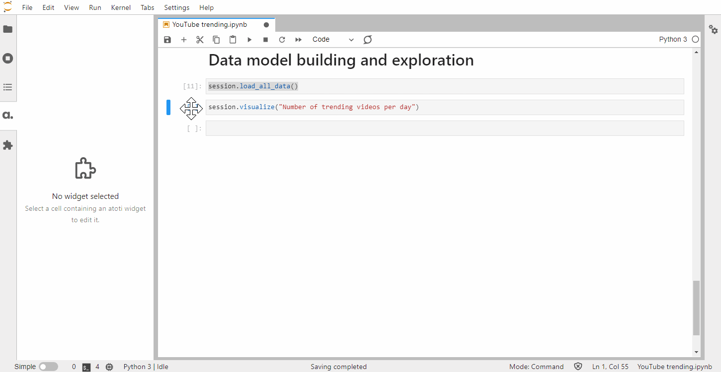Click the notebook file icon in tab

(x=166, y=25)
